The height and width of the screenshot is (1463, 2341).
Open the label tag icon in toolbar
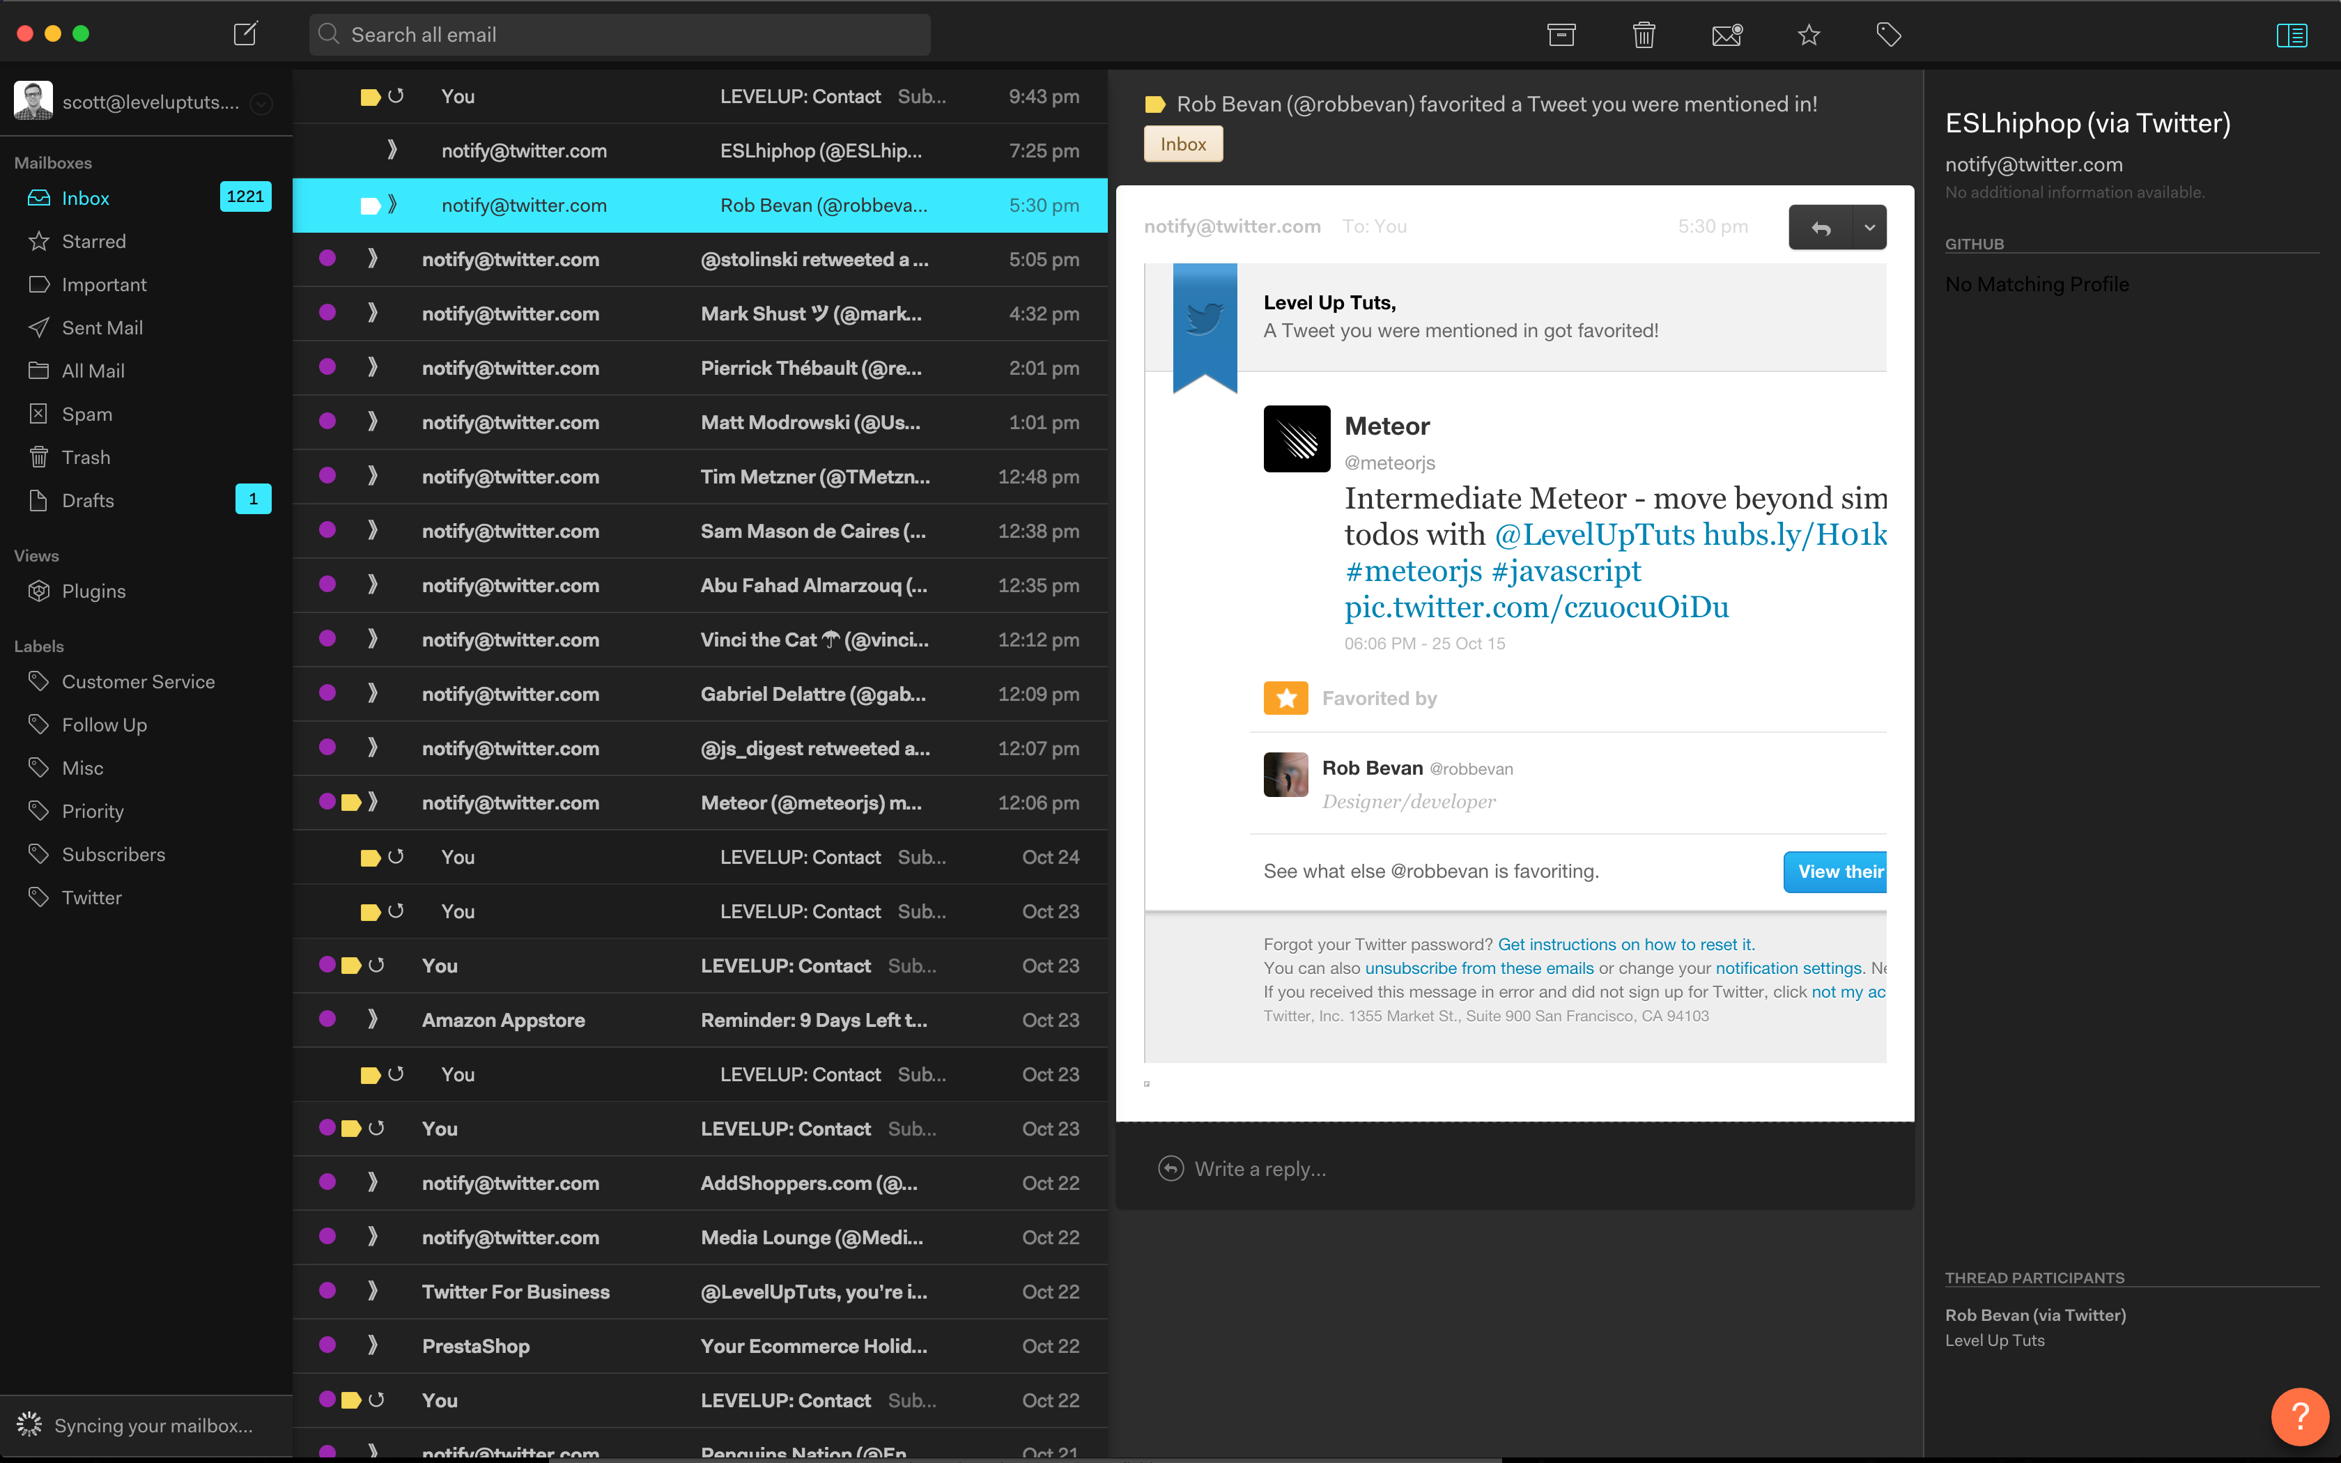1888,36
